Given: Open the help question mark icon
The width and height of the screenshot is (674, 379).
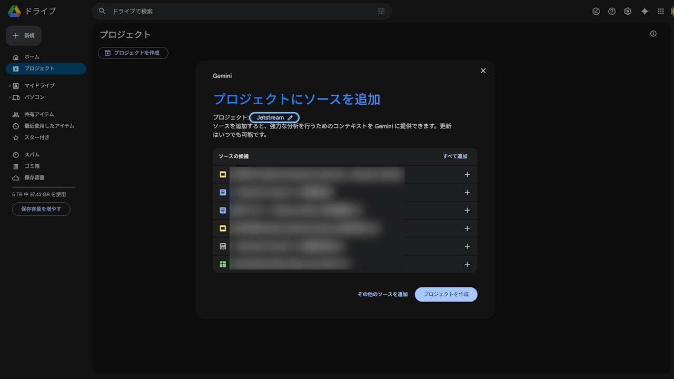Looking at the screenshot, I should click(x=612, y=11).
